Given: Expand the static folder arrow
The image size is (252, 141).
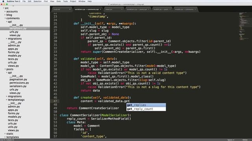Looking at the screenshot, I should [5, 134].
